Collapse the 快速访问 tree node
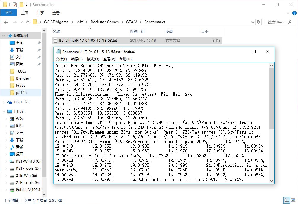298x204 pixels. (4, 36)
